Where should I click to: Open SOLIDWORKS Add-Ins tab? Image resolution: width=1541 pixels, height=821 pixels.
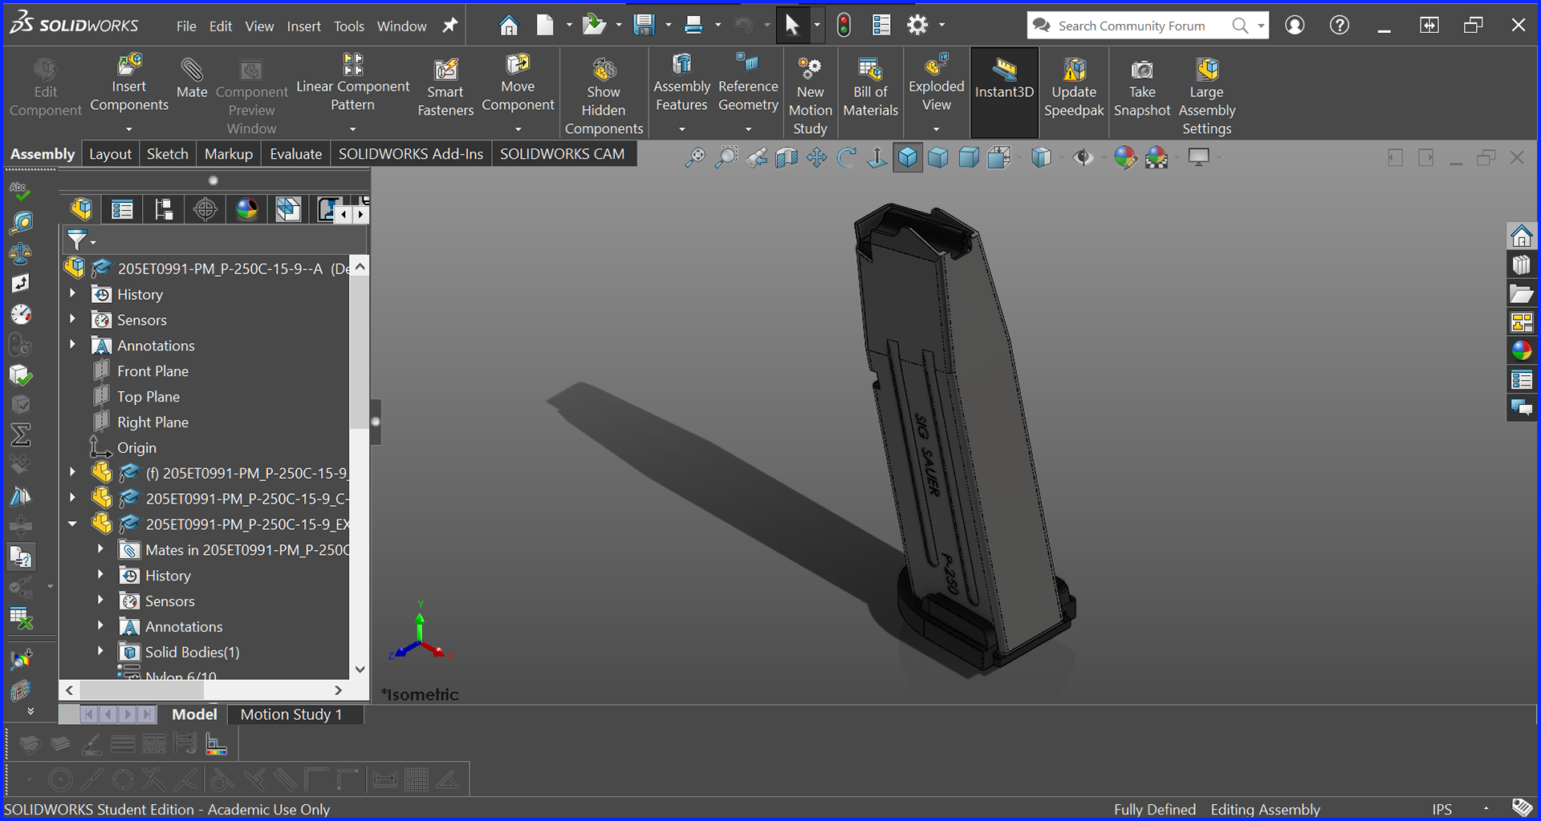[411, 154]
